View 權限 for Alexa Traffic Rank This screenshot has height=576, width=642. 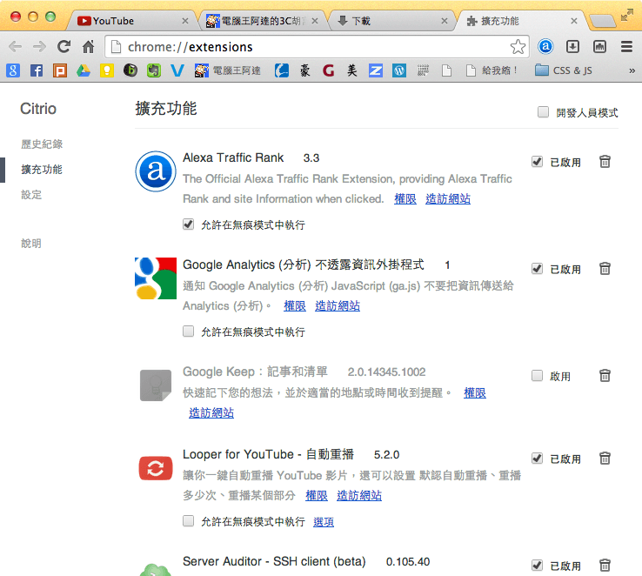(405, 199)
